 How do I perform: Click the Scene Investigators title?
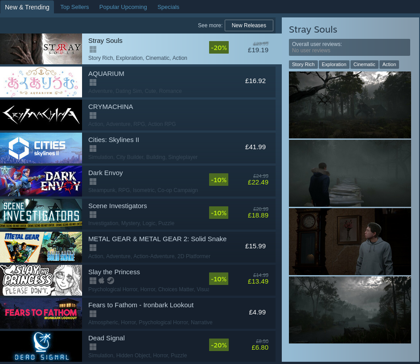pyautogui.click(x=118, y=206)
